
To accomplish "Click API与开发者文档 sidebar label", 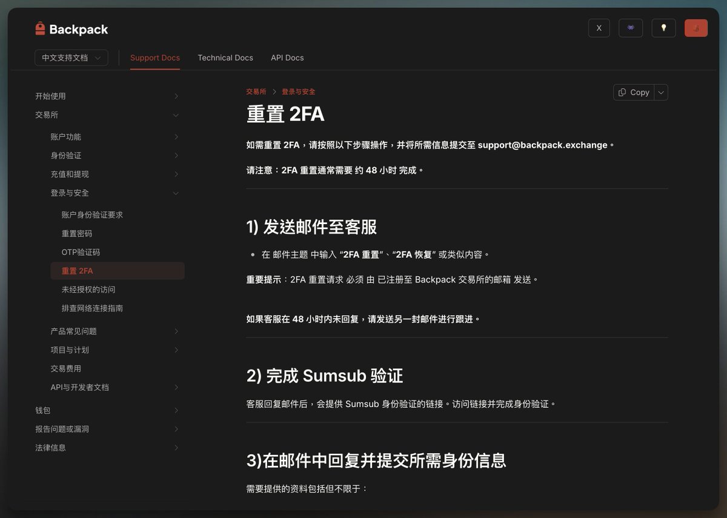I will [79, 387].
